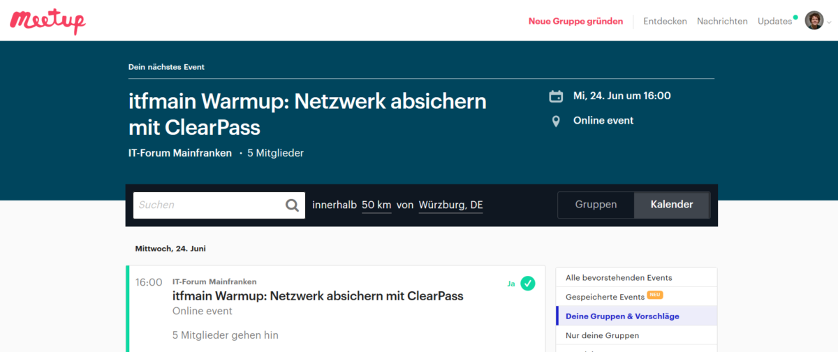Viewport: 838px width, 352px height.
Task: Click the Online event header text
Action: (x=603, y=120)
